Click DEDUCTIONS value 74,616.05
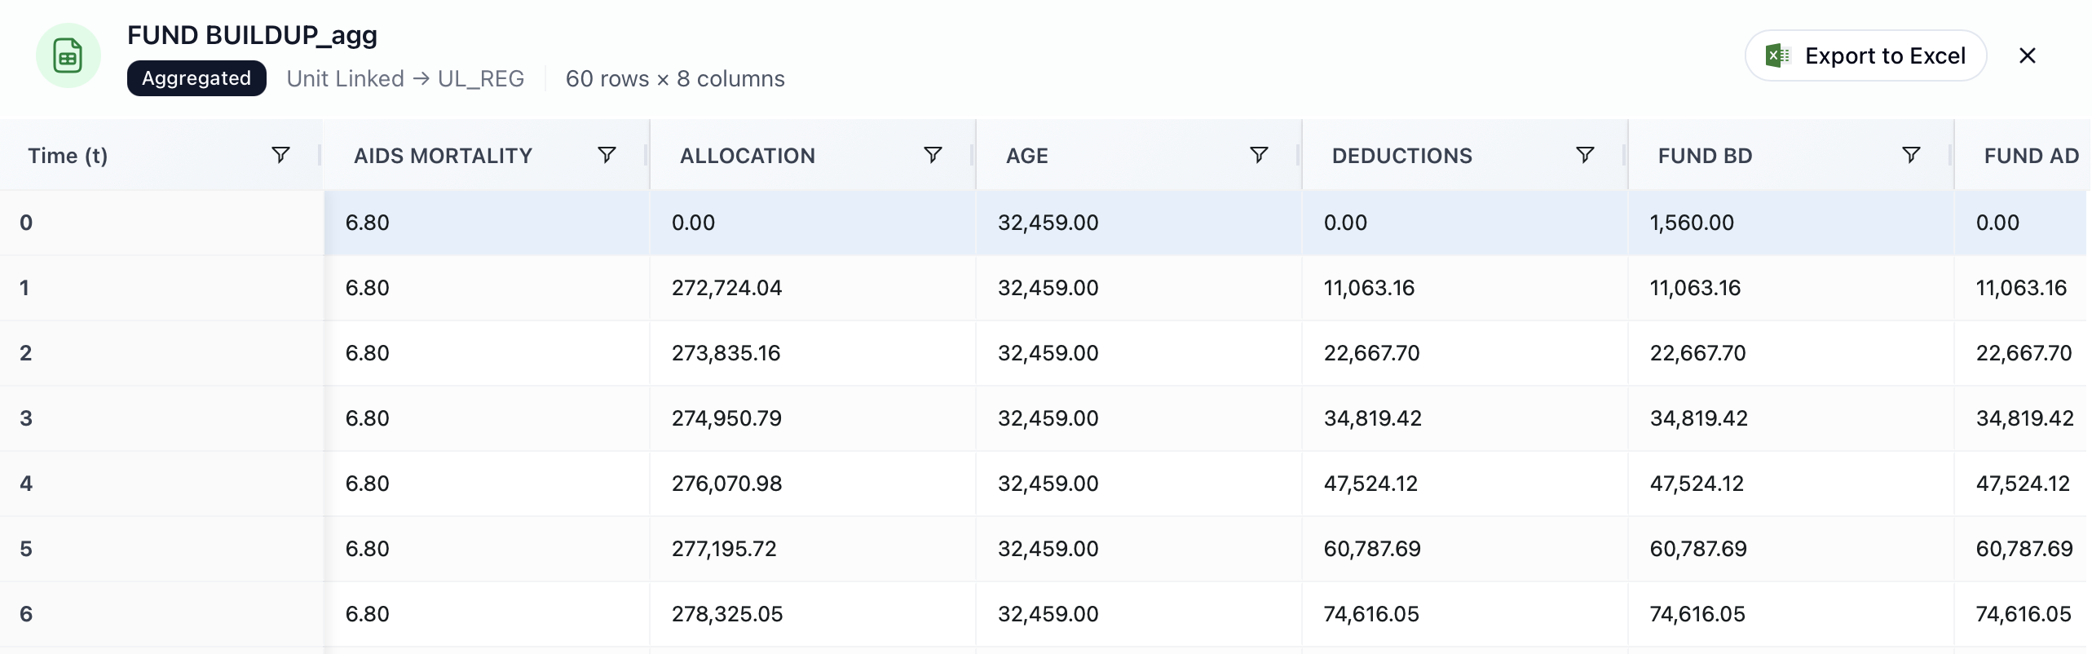Image resolution: width=2092 pixels, height=654 pixels. pos(1371,614)
